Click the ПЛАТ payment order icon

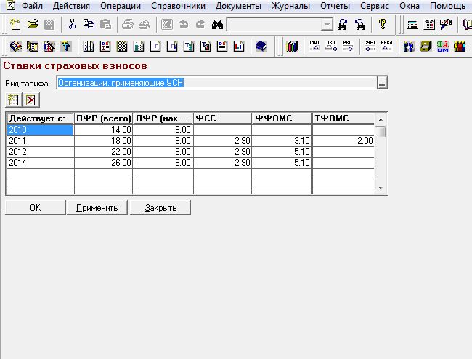tap(314, 46)
